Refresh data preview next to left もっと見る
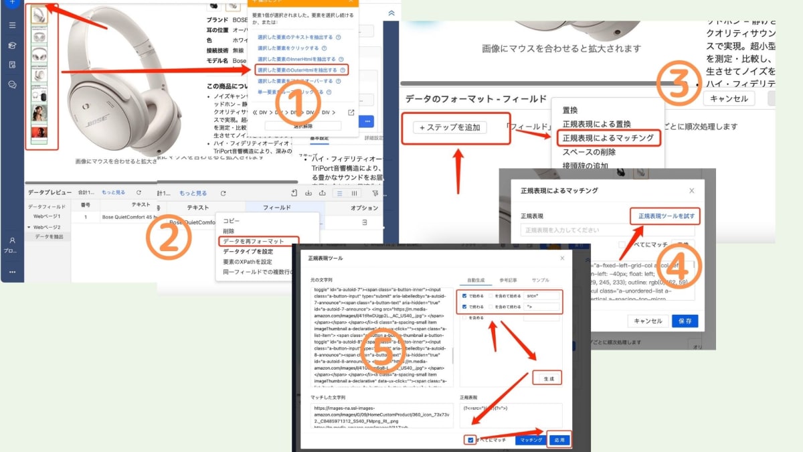Screen dimensions: 803x452 139,193
